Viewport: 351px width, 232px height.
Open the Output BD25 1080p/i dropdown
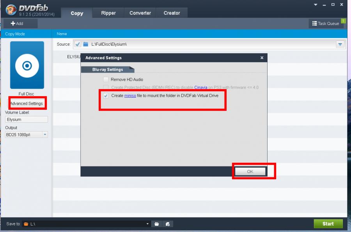point(45,134)
